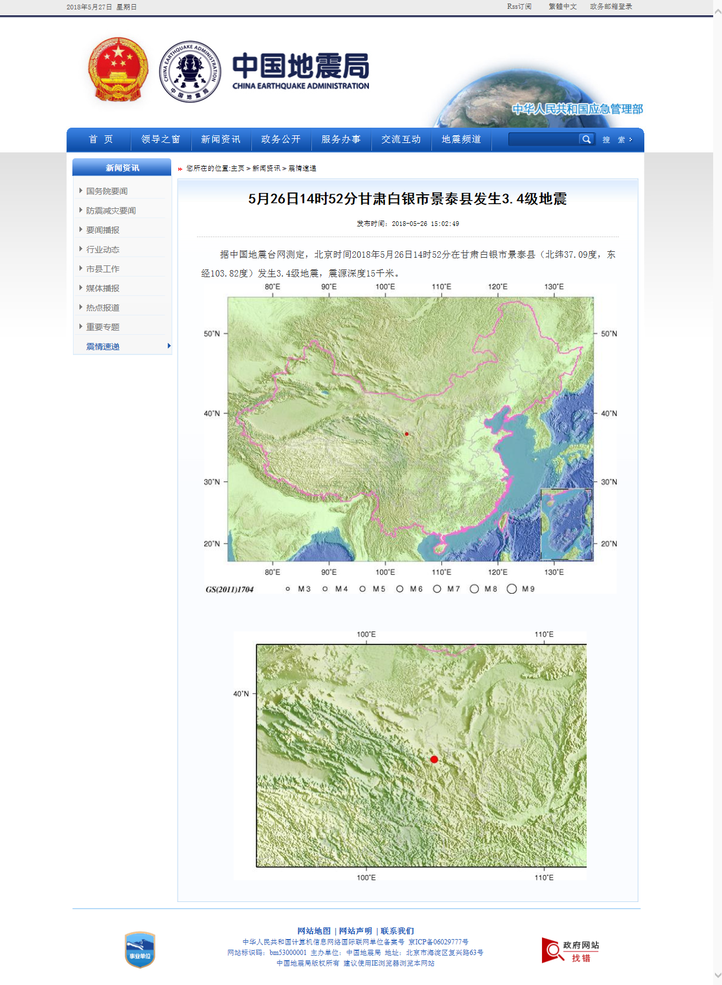Image resolution: width=722 pixels, height=985 pixels.
Task: Click the 新闻资讯 sidebar header
Action: coord(122,168)
